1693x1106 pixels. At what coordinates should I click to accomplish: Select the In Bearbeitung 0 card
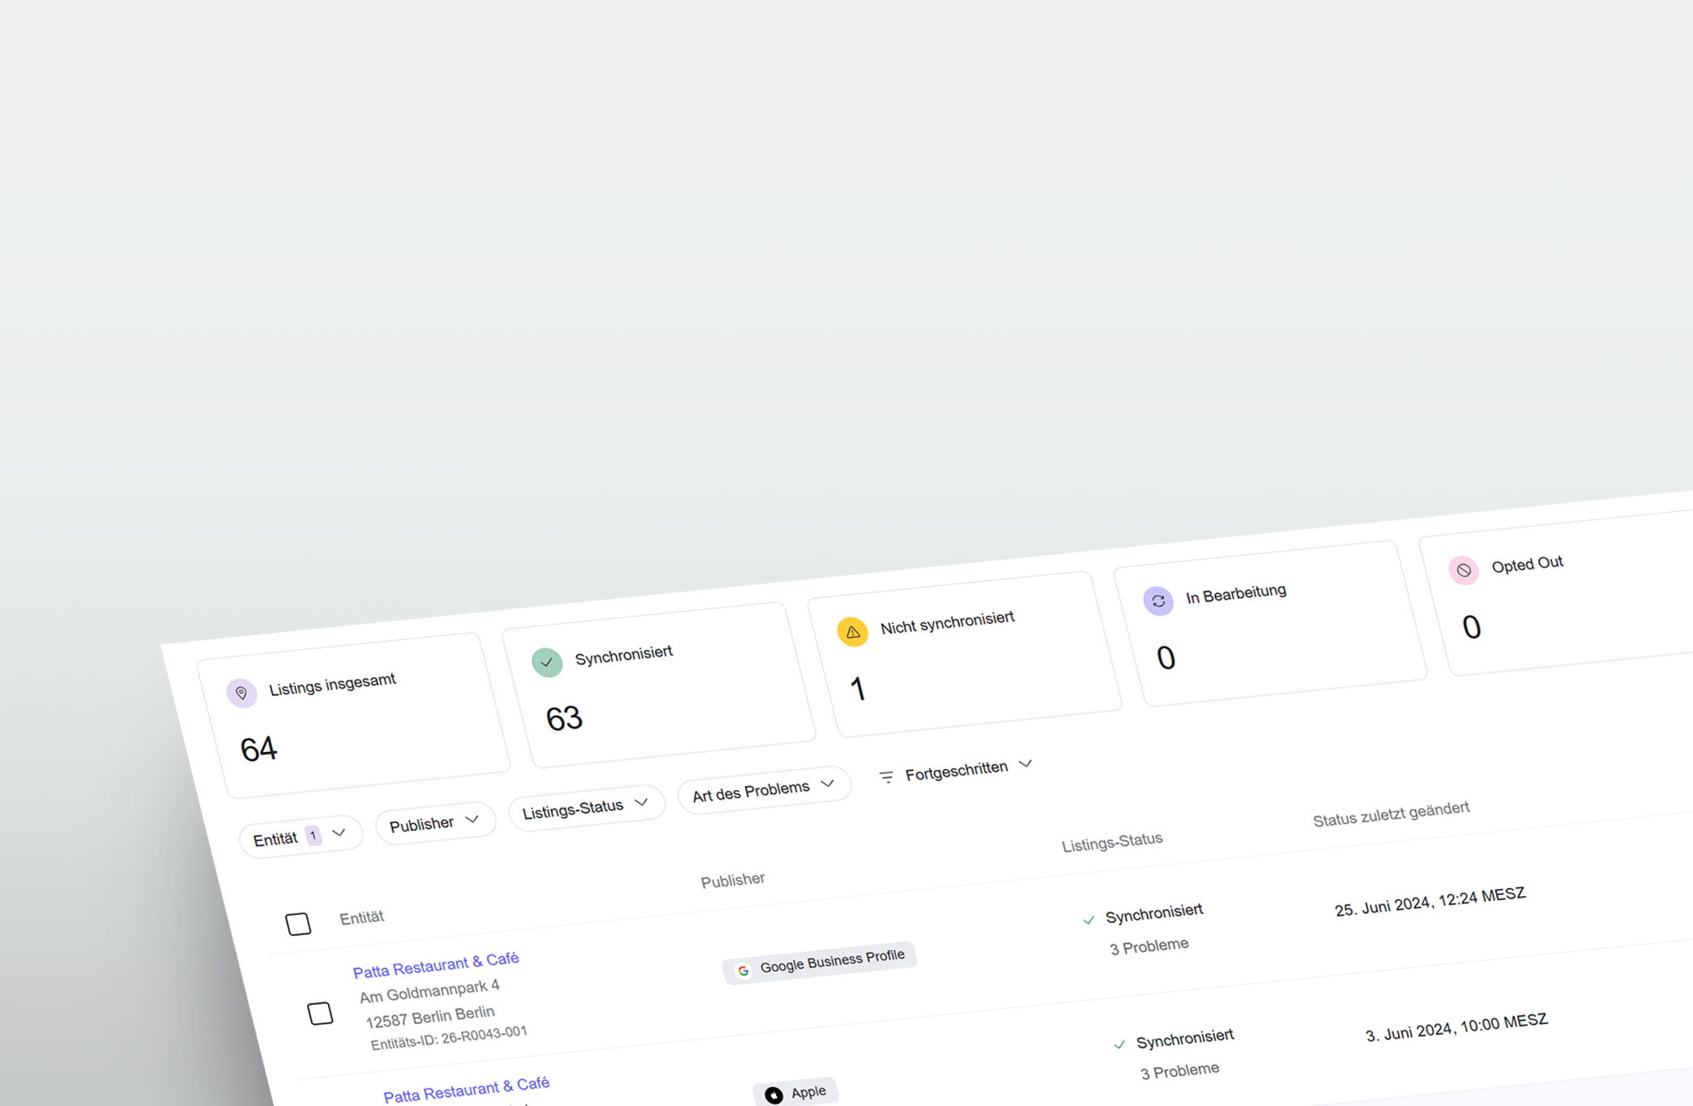(x=1271, y=624)
